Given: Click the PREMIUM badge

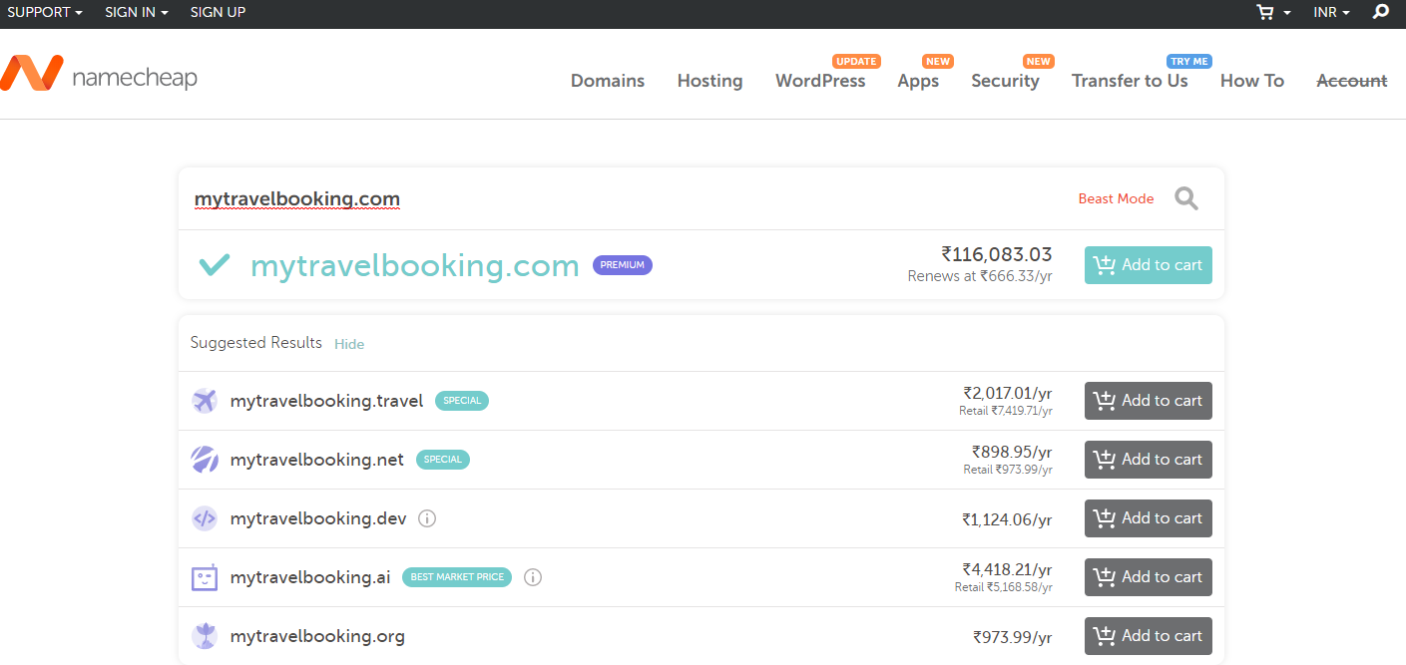Looking at the screenshot, I should 623,265.
